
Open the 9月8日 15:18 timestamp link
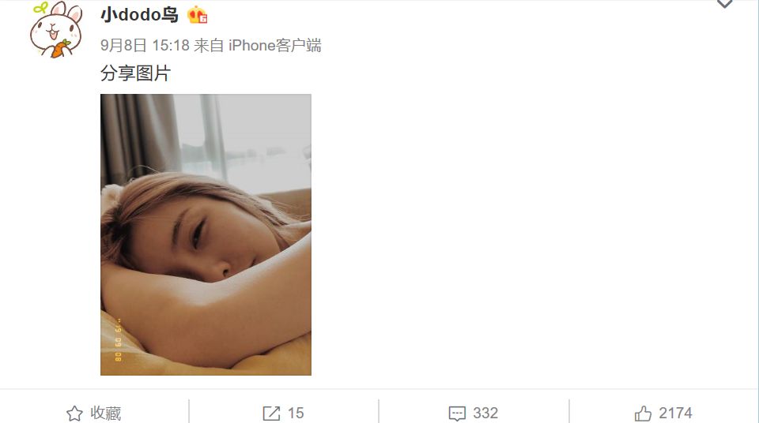(145, 46)
